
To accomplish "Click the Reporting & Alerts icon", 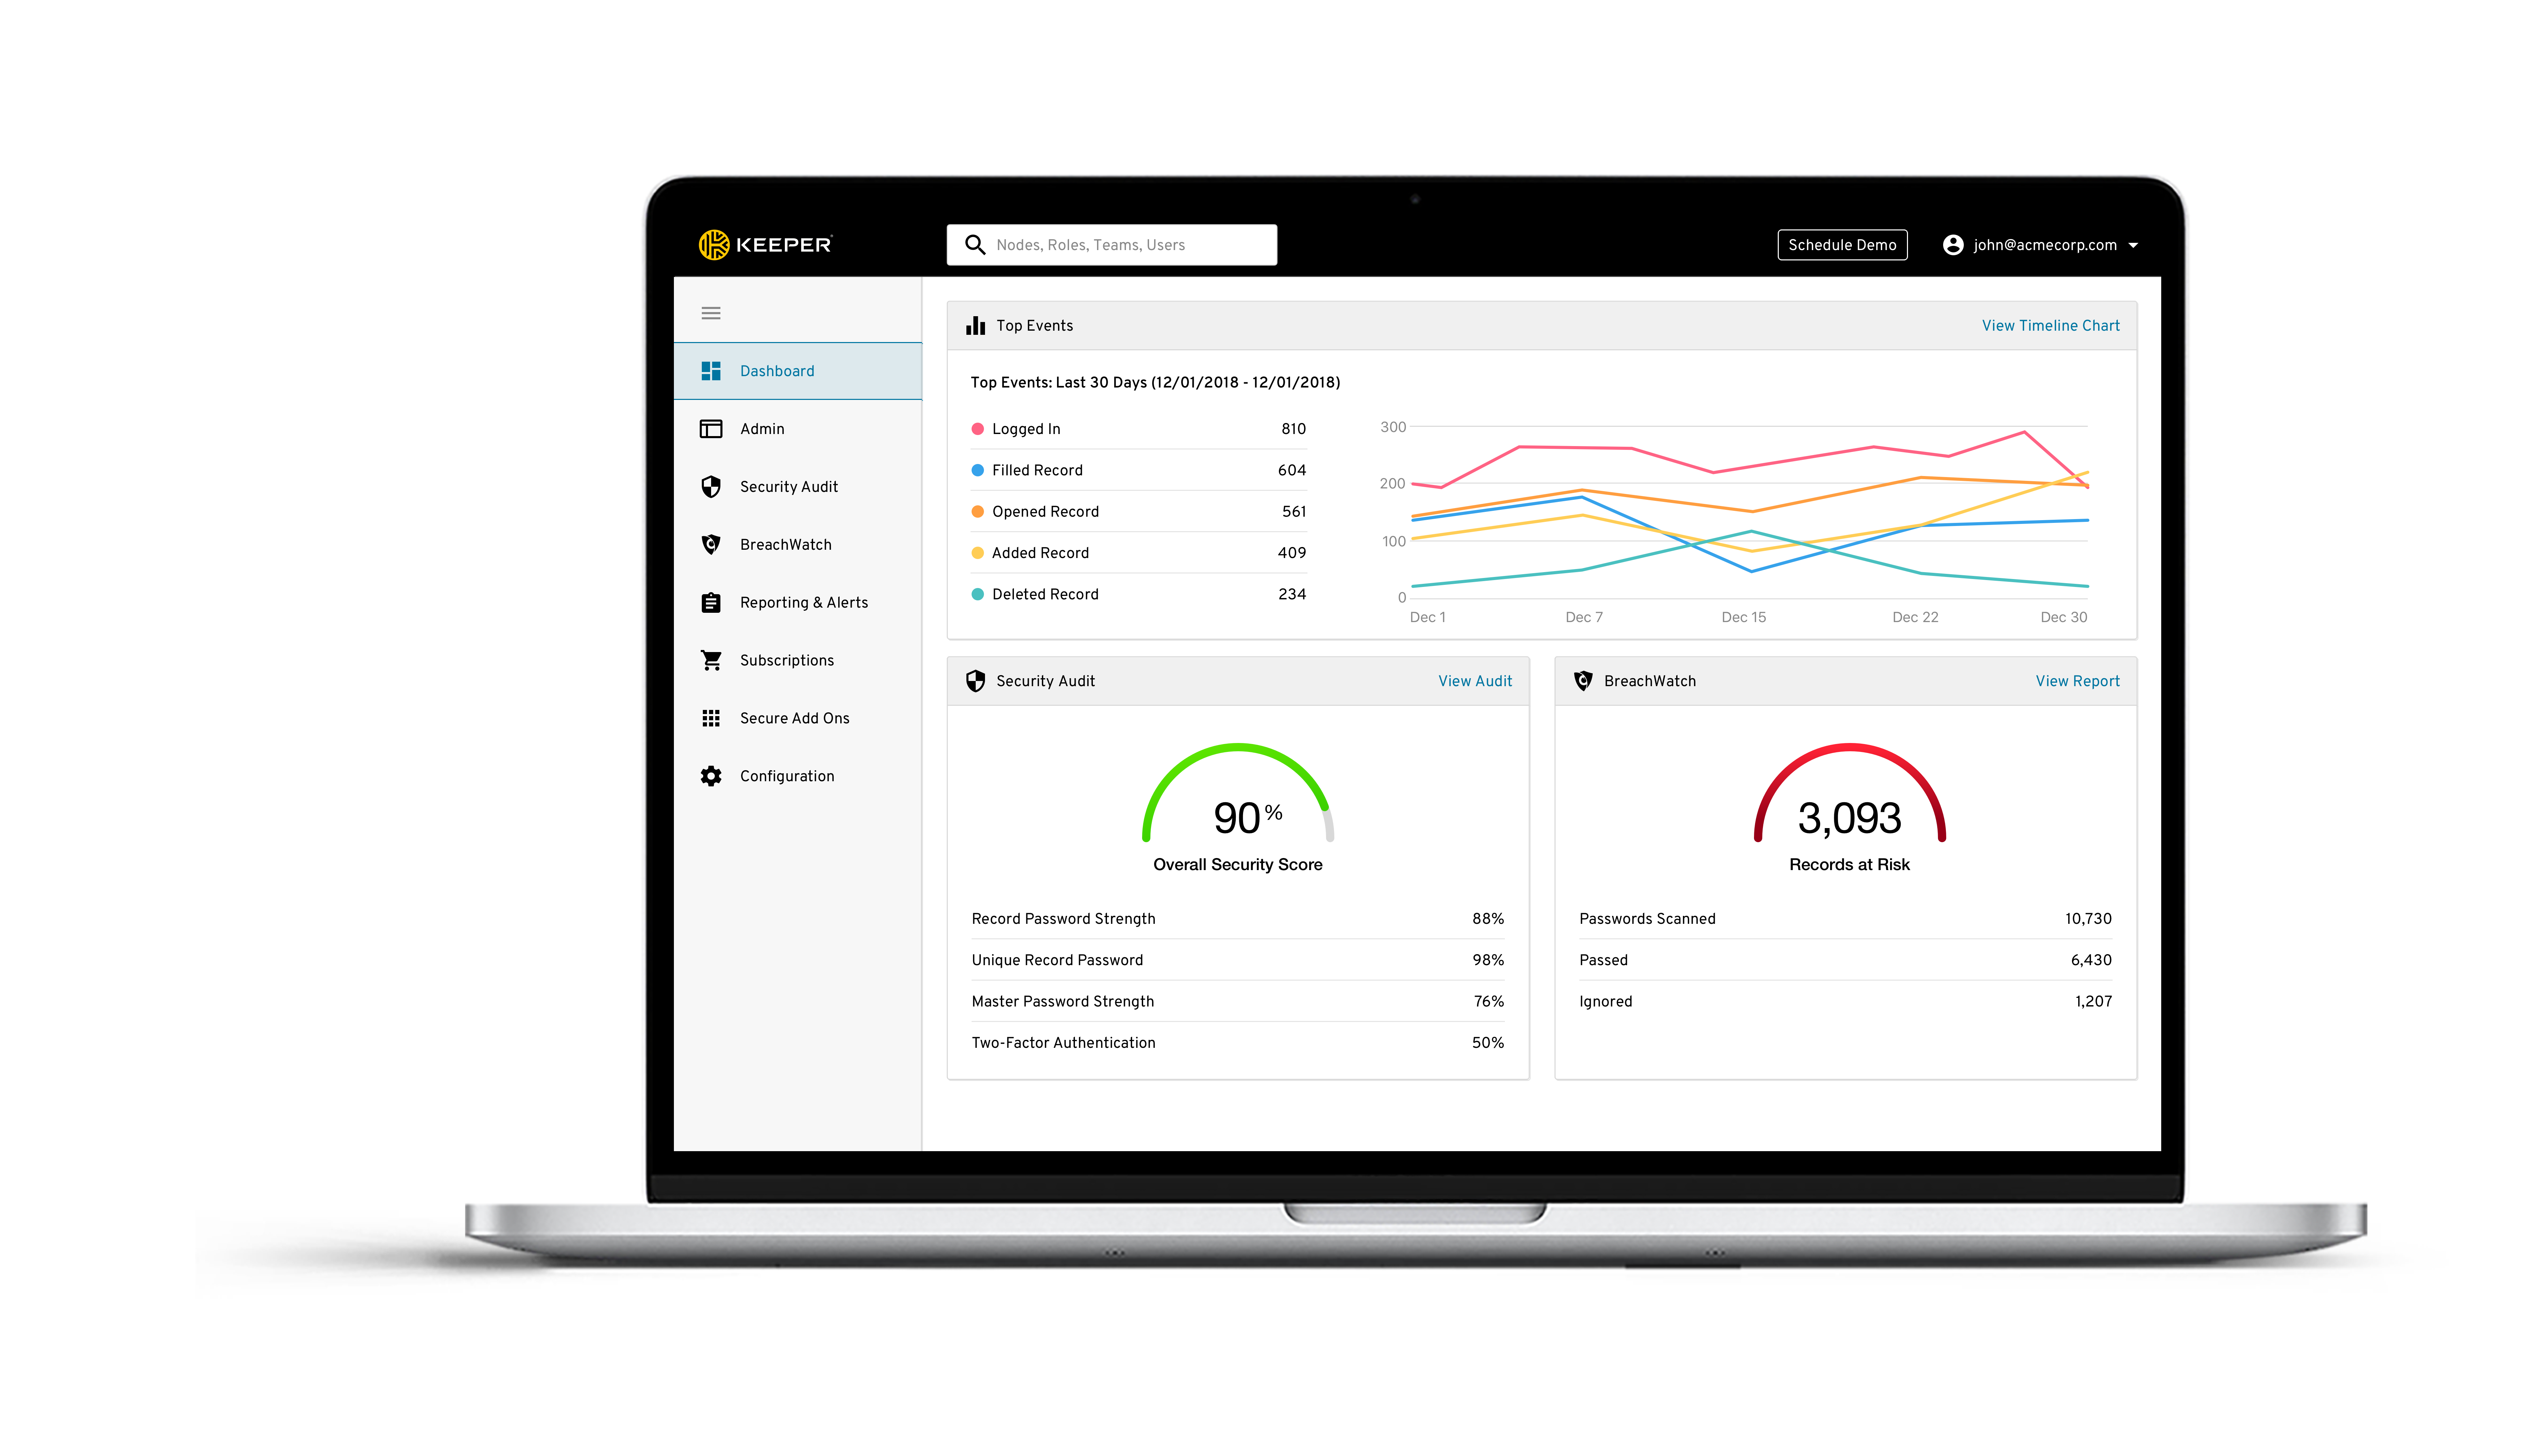I will tap(712, 601).
